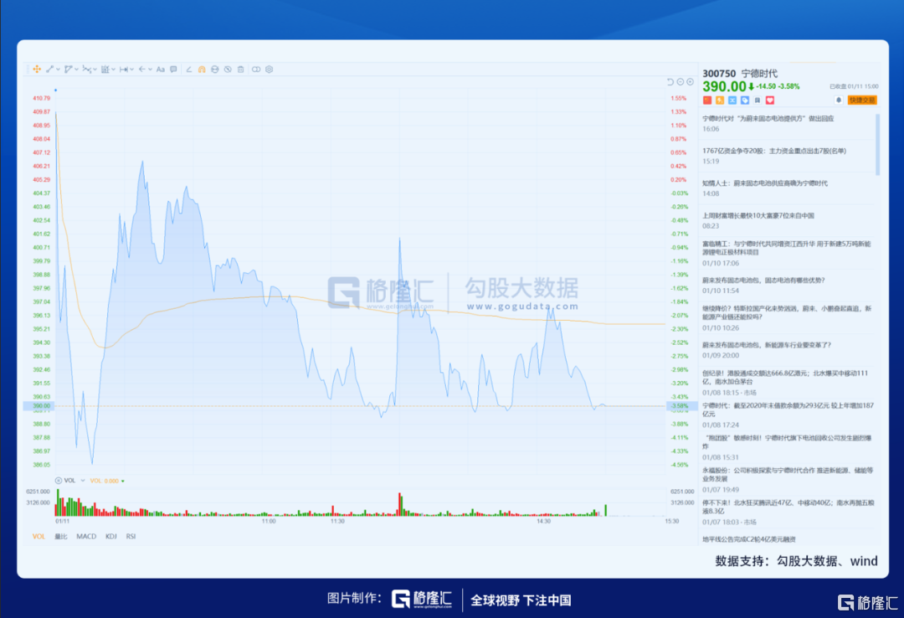Toggle the orange magnet snap tool
The image size is (904, 618).
tap(202, 70)
